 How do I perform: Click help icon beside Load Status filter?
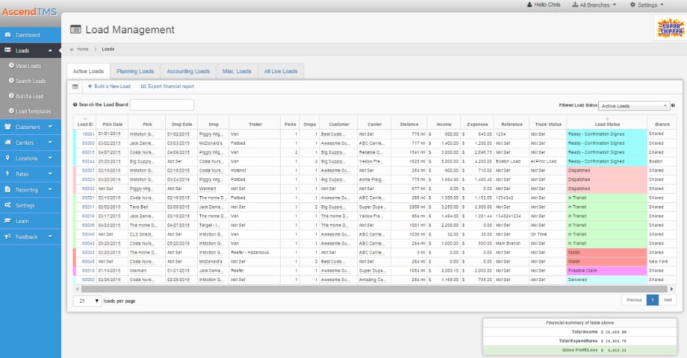click(673, 105)
